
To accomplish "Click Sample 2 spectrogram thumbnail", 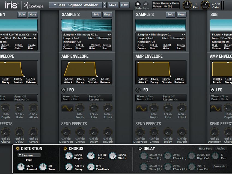I will click(87, 25).
